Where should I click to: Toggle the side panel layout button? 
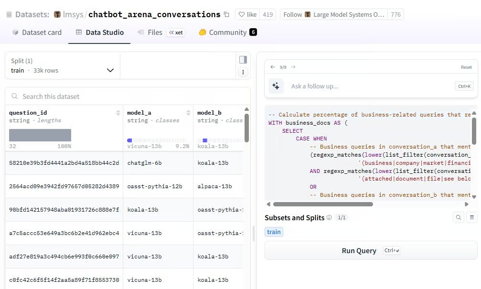tap(243, 60)
